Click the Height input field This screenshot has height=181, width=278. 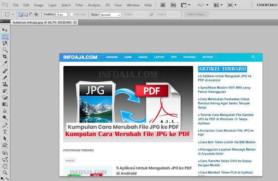tap(173, 14)
